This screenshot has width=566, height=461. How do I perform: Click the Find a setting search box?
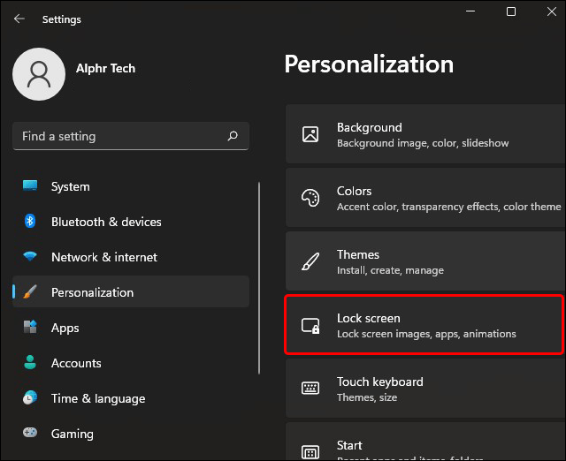tap(119, 136)
